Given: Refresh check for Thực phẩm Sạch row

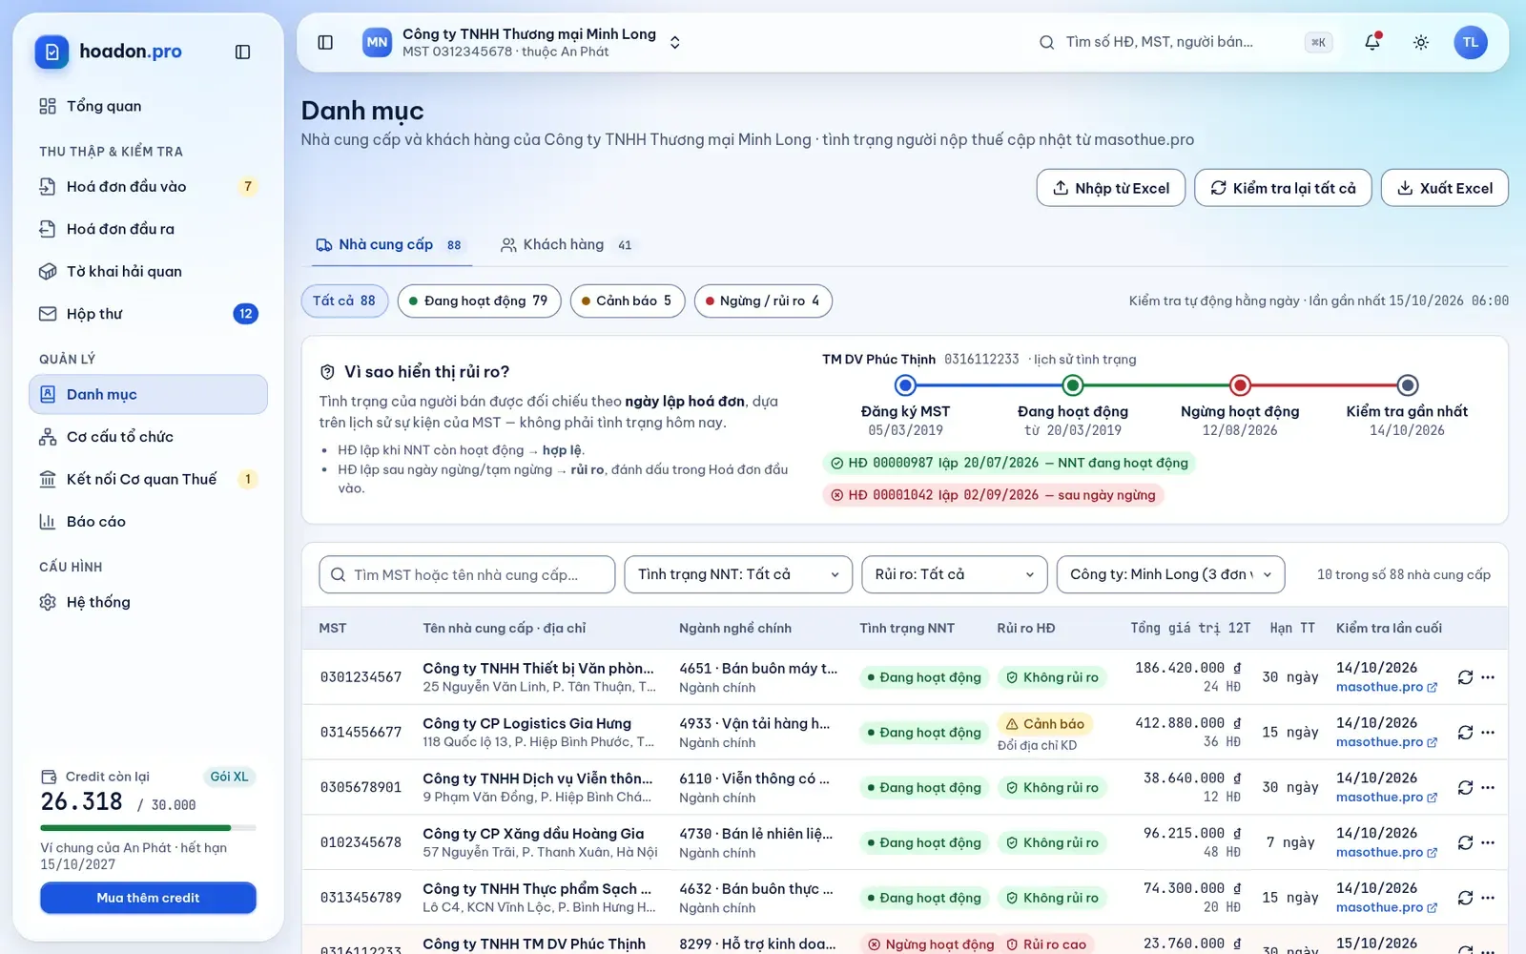Looking at the screenshot, I should (x=1465, y=898).
